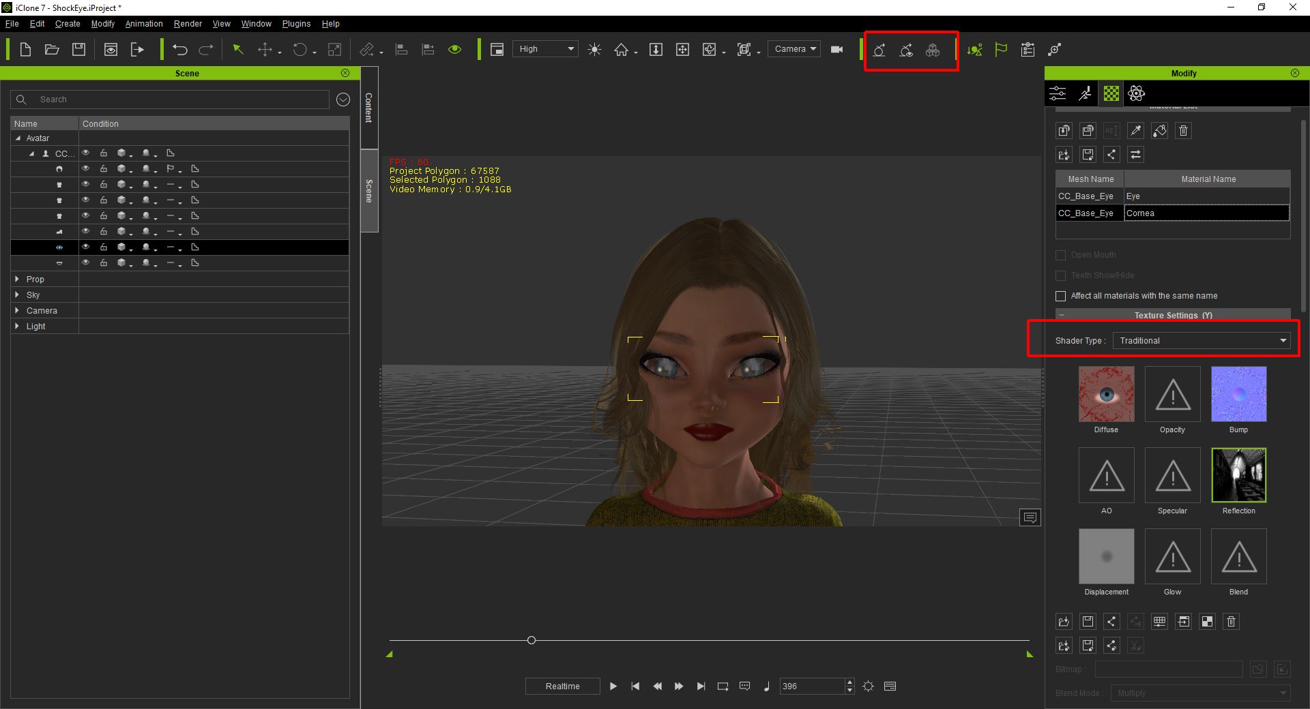Step to the next frame
This screenshot has height=709, width=1310.
[679, 687]
